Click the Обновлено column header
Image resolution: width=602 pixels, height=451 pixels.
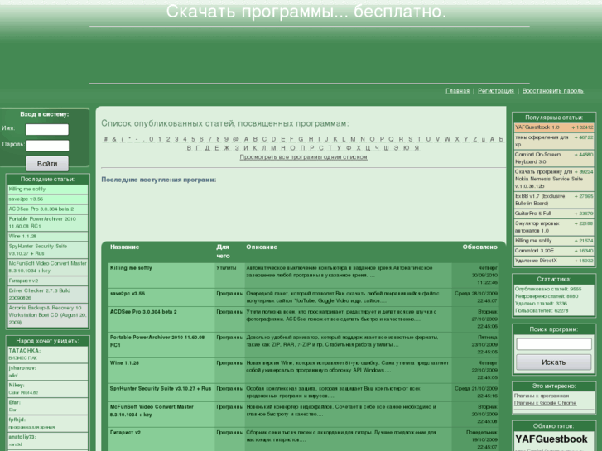(x=480, y=247)
